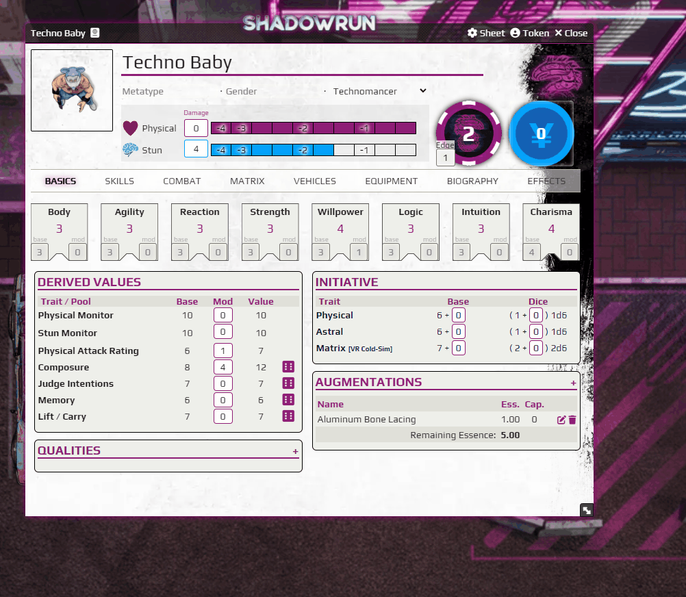Viewport: 686px width, 597px height.
Task: Click the blue Nuyen coin
Action: [x=541, y=134]
